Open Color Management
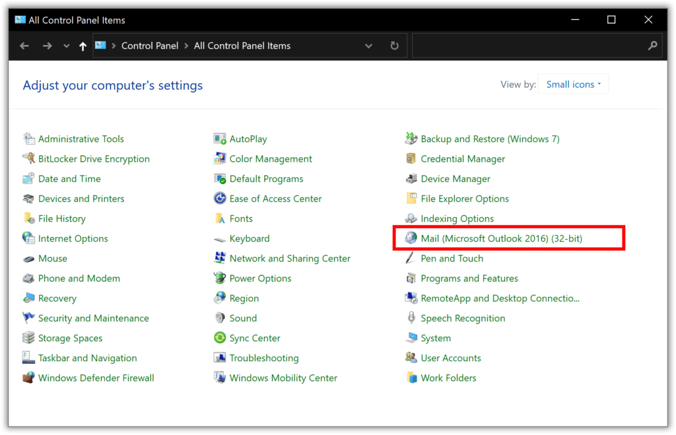 pos(271,158)
